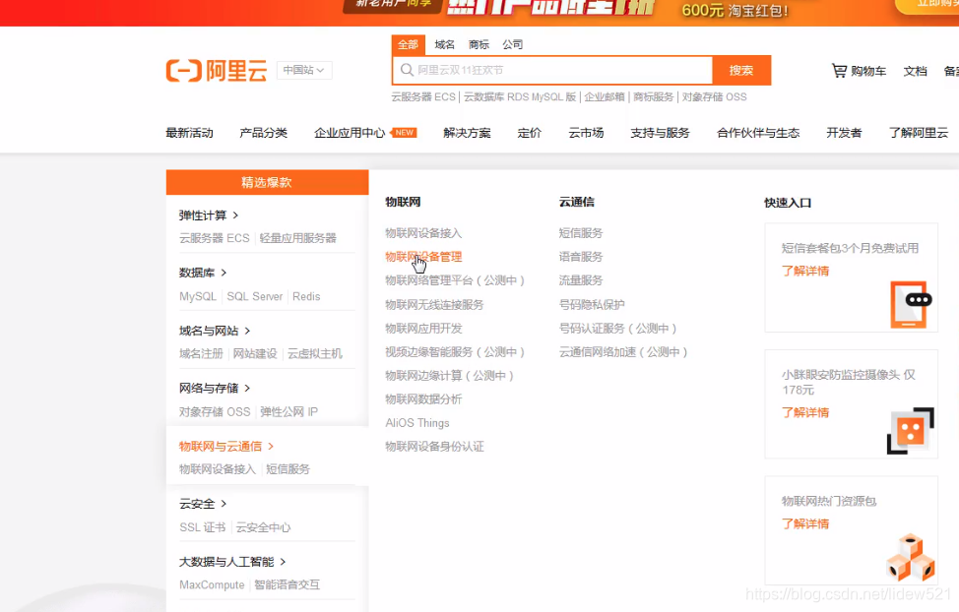Expand the 弹性计算 category
Image resolution: width=959 pixels, height=612 pixels.
pos(209,215)
